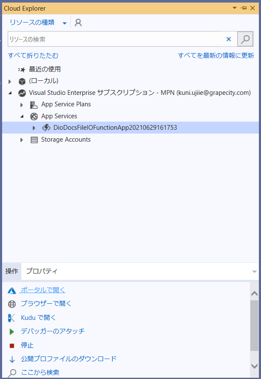Click the download arrow icon
Image resolution: width=261 pixels, height=379 pixels.
(12, 359)
